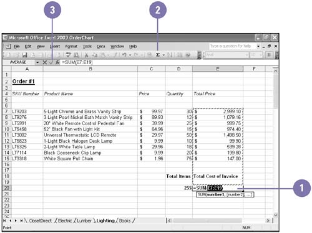Open the Format menu
This screenshot has width=312, height=233.
point(71,46)
